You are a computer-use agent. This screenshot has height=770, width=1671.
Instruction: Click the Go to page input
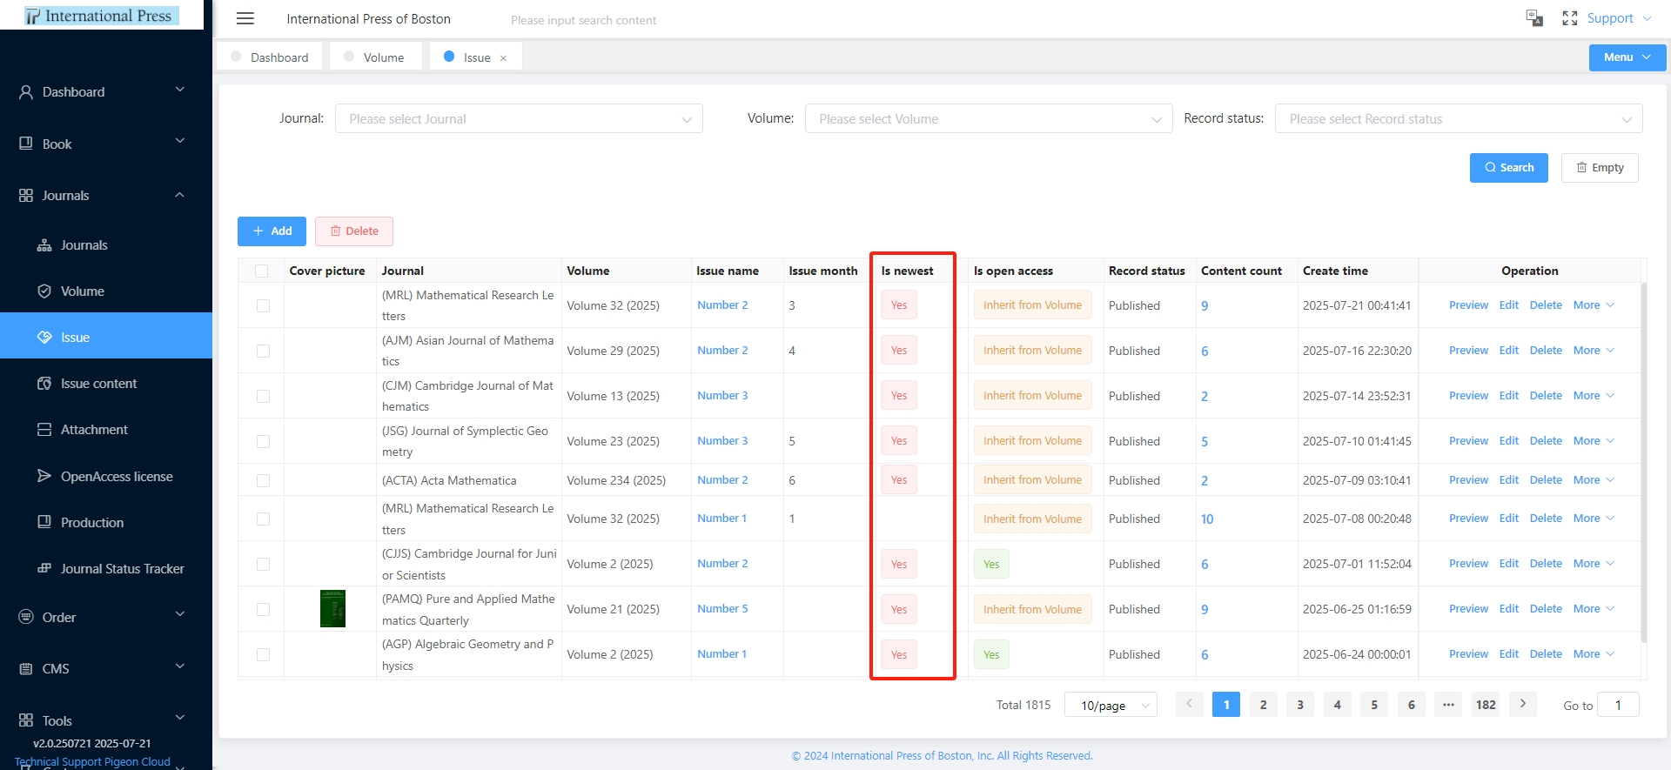[x=1619, y=705]
